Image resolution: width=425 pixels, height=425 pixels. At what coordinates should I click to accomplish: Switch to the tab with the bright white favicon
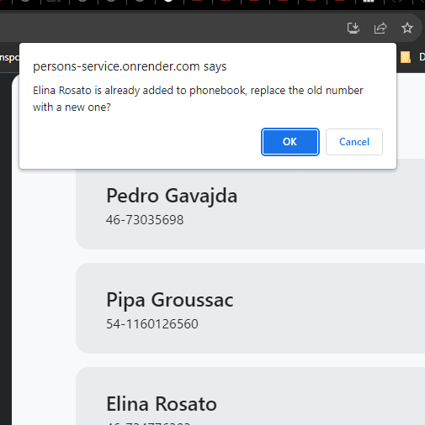[x=168, y=2]
